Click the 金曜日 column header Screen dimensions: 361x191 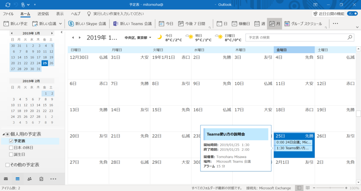pyautogui.click(x=294, y=50)
